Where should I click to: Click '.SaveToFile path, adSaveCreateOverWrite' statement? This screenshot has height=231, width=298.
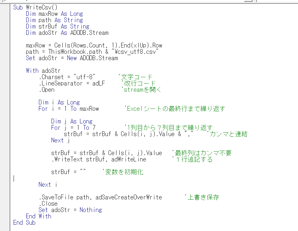pyautogui.click(x=100, y=197)
